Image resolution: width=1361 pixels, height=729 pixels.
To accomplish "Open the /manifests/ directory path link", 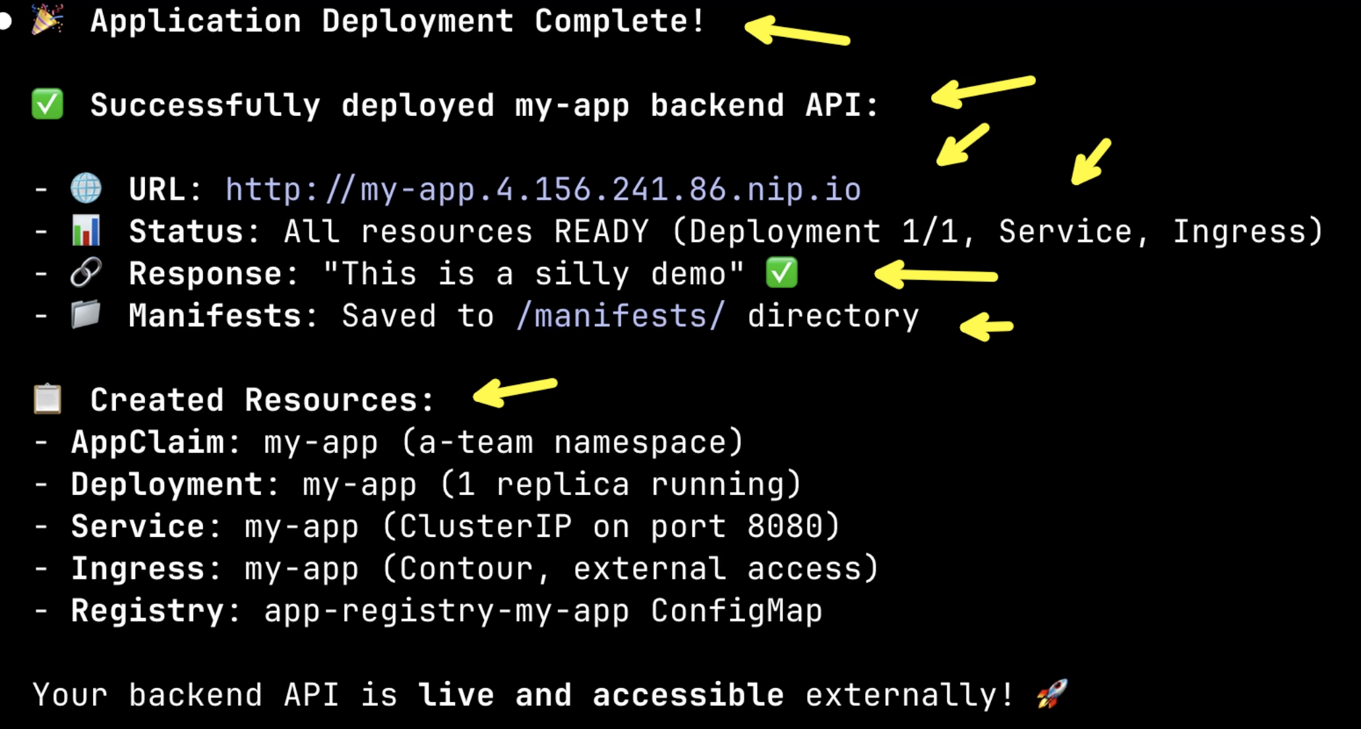I will (x=620, y=316).
